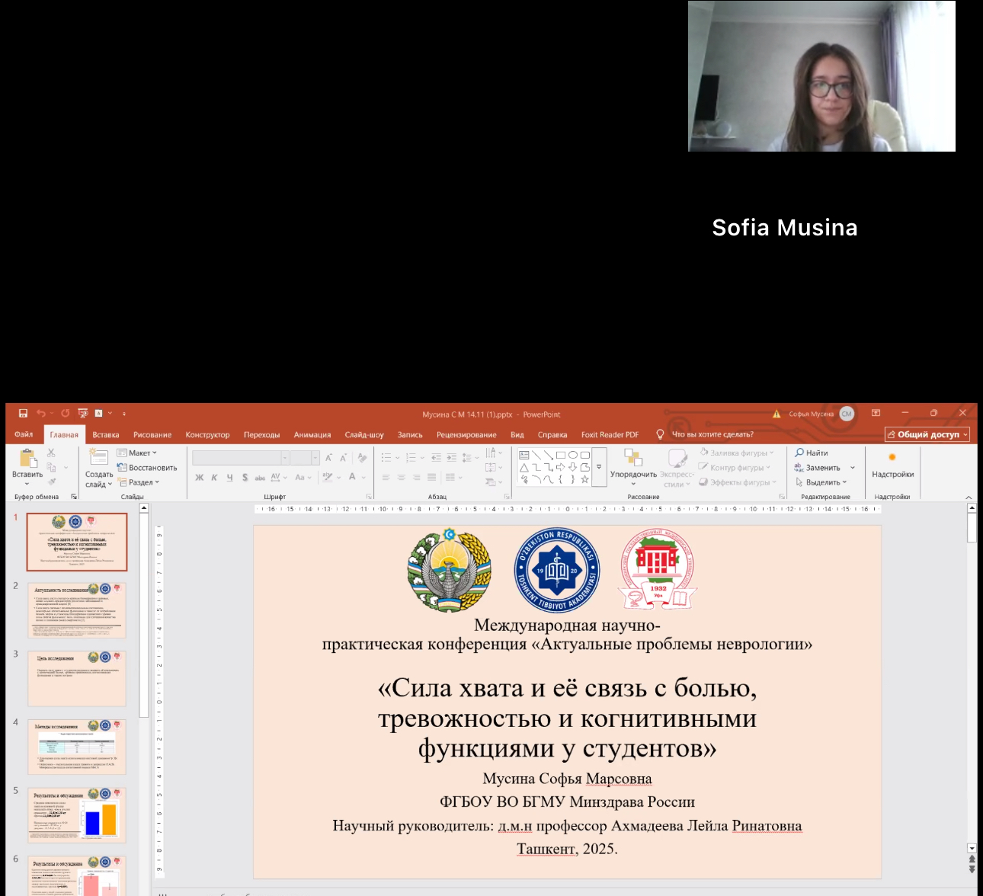983x896 pixels.
Task: Click the Общий доступ share button
Action: click(x=927, y=434)
